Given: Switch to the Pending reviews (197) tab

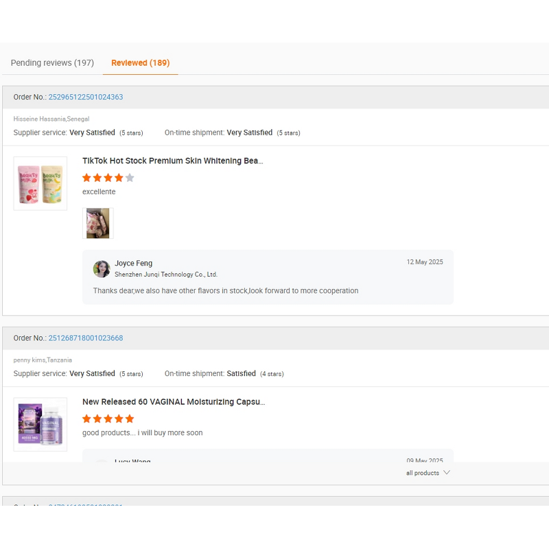Looking at the screenshot, I should click(x=51, y=62).
